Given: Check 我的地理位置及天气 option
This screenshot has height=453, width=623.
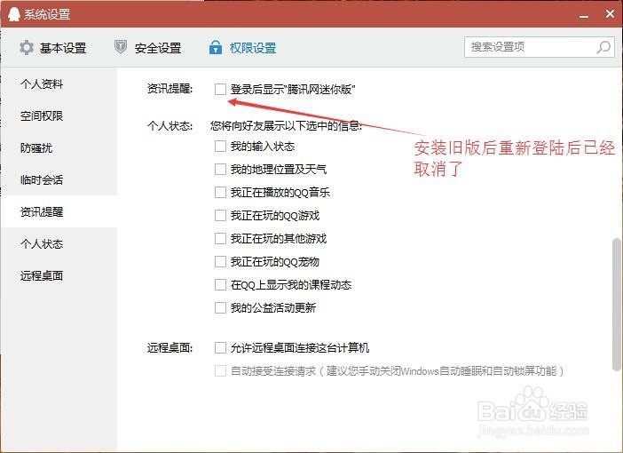Looking at the screenshot, I should pos(220,170).
